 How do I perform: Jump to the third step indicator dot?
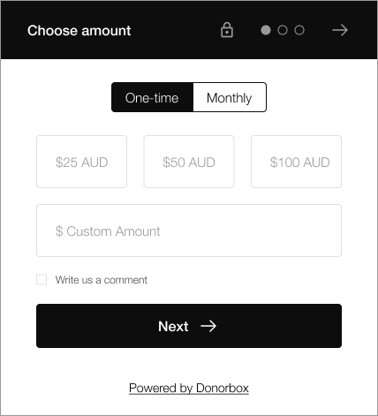[299, 30]
